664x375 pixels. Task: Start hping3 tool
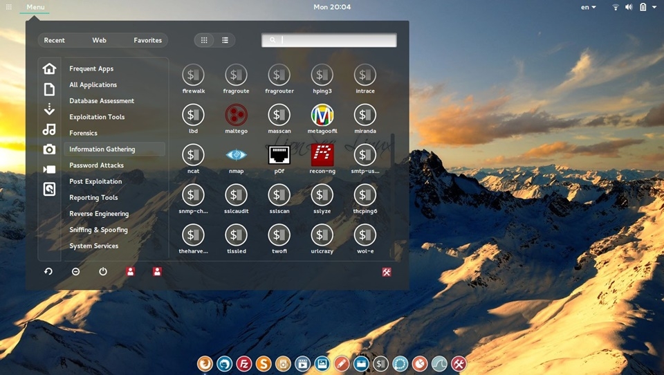point(322,79)
